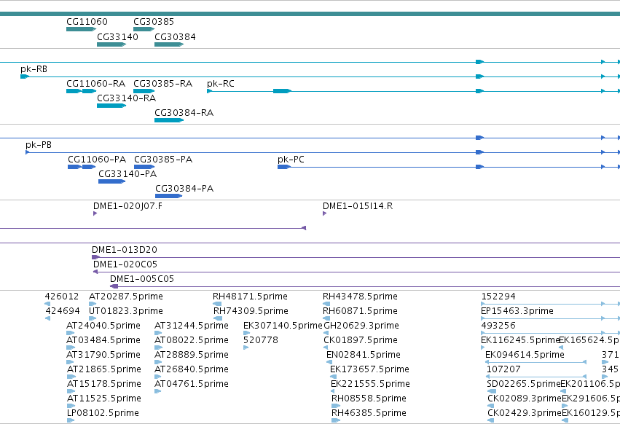
Task: Open the RH60871.5prime EST
Action: (x=360, y=311)
